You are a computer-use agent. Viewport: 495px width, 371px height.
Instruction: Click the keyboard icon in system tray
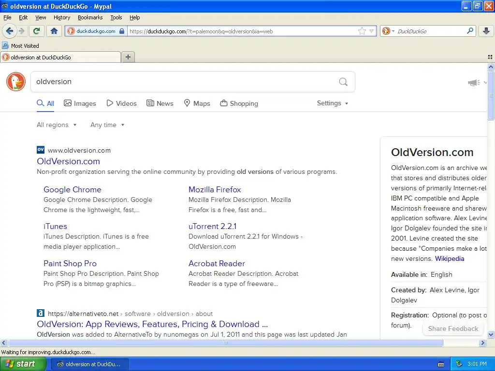[441, 364]
